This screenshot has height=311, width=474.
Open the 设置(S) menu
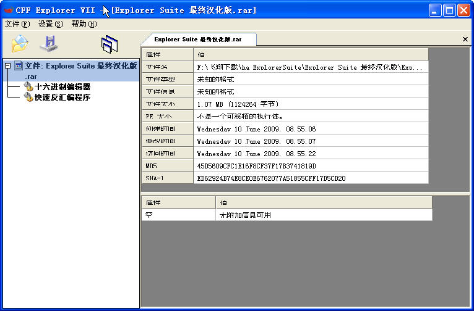[51, 24]
